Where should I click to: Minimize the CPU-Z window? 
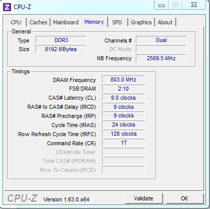(x=162, y=5)
